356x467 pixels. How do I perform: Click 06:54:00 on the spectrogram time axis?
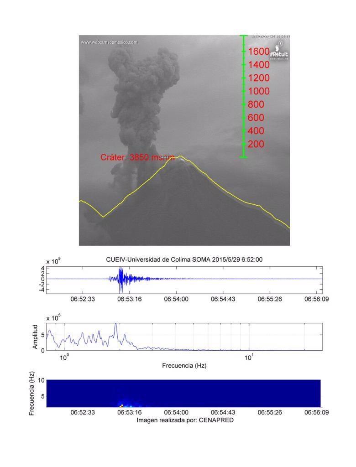point(176,412)
